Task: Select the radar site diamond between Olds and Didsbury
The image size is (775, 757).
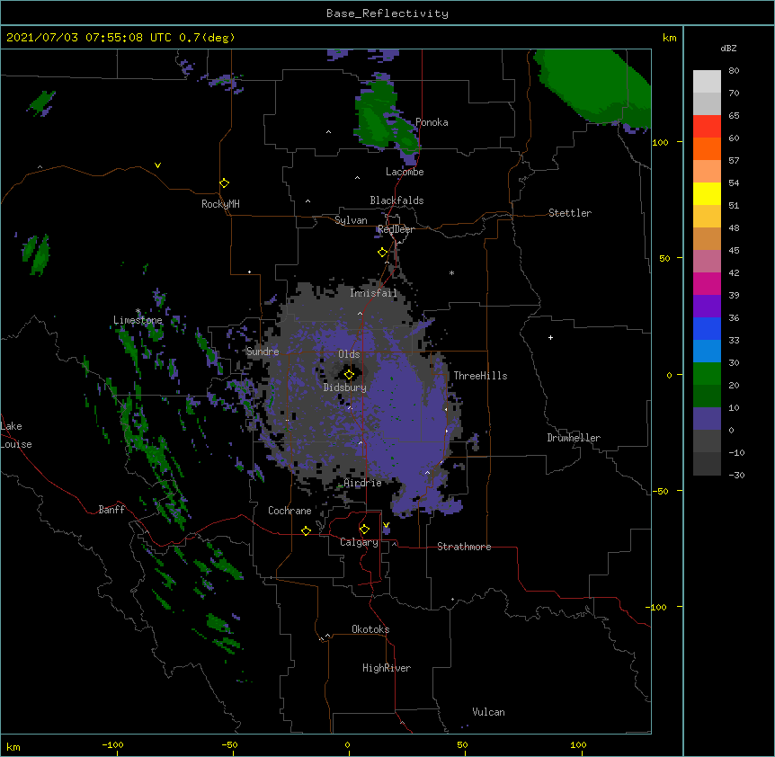Action: click(x=350, y=375)
